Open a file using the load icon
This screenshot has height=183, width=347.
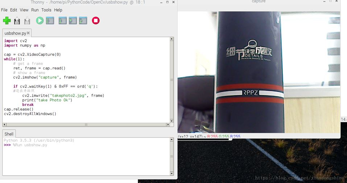(17, 21)
